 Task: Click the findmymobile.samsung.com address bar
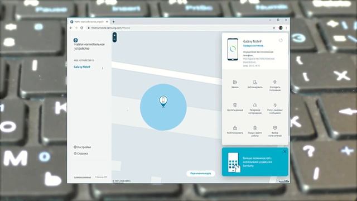[180, 28]
